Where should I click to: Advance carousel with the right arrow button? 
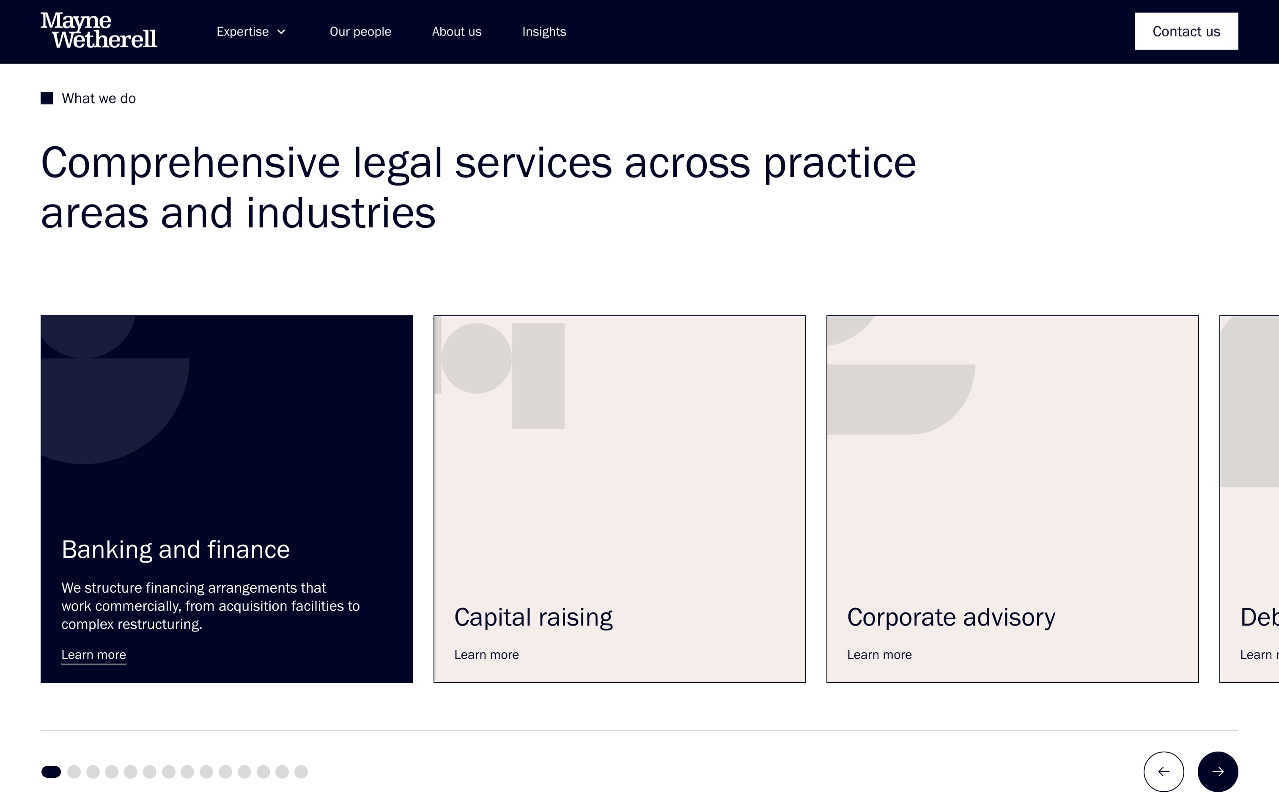click(x=1218, y=771)
